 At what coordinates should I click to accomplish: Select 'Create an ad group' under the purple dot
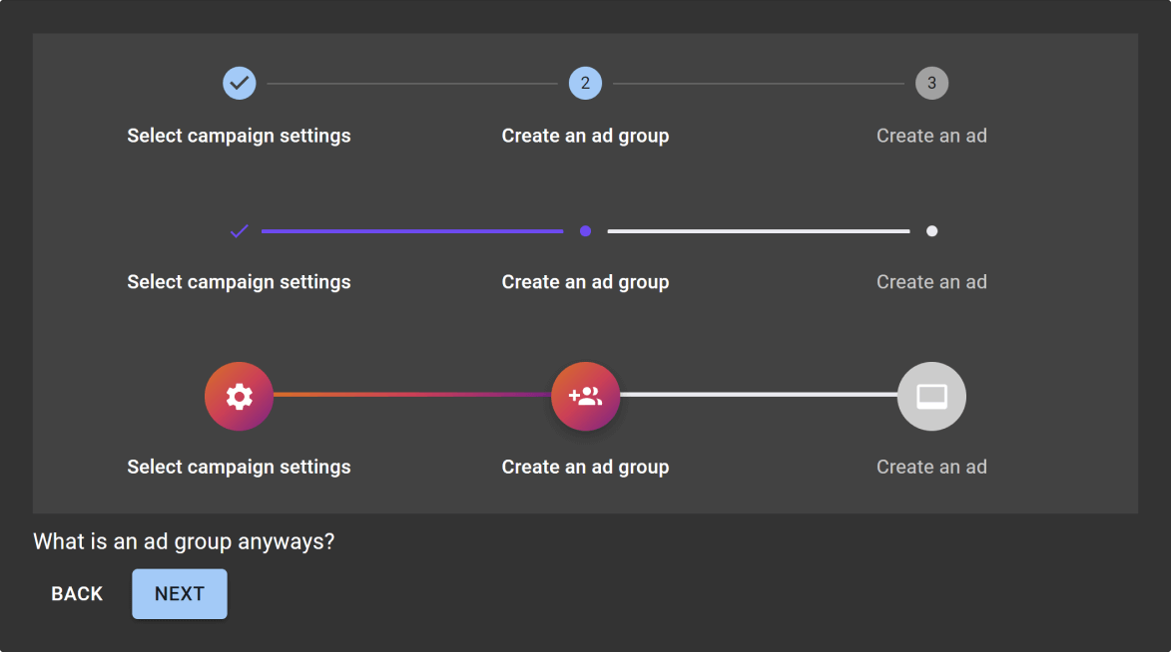(585, 282)
